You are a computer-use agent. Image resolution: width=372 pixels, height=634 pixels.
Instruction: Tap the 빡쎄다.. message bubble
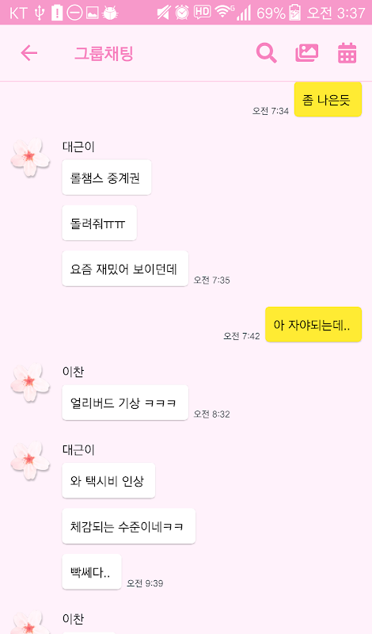pyautogui.click(x=92, y=571)
